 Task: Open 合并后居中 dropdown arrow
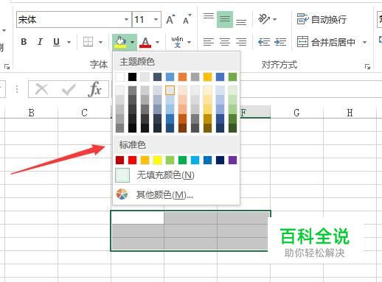[x=365, y=42]
